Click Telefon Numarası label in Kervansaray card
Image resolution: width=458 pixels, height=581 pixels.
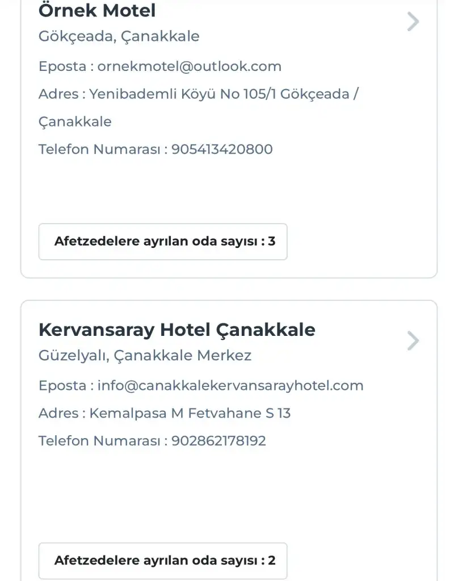pos(100,441)
